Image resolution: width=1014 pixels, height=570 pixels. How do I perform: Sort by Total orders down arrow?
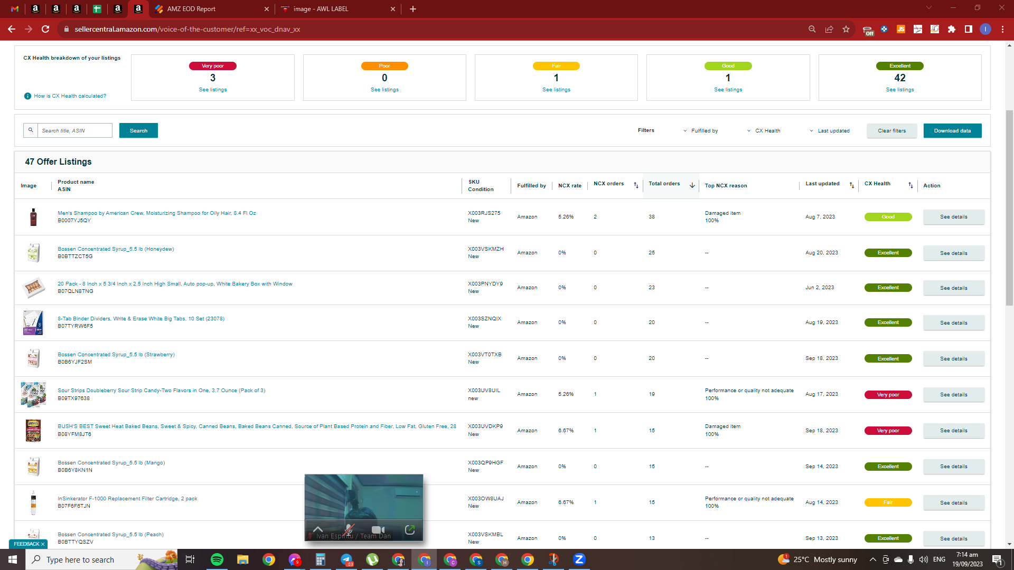[692, 185]
